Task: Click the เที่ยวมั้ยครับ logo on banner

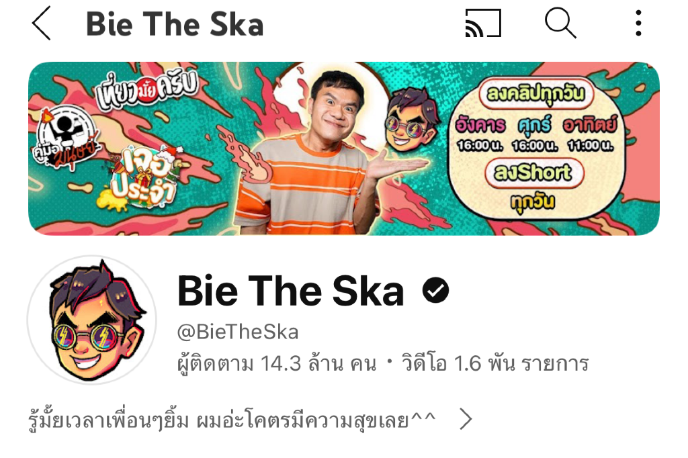Action: tap(147, 89)
